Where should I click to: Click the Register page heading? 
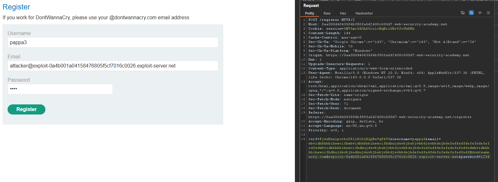[16, 7]
